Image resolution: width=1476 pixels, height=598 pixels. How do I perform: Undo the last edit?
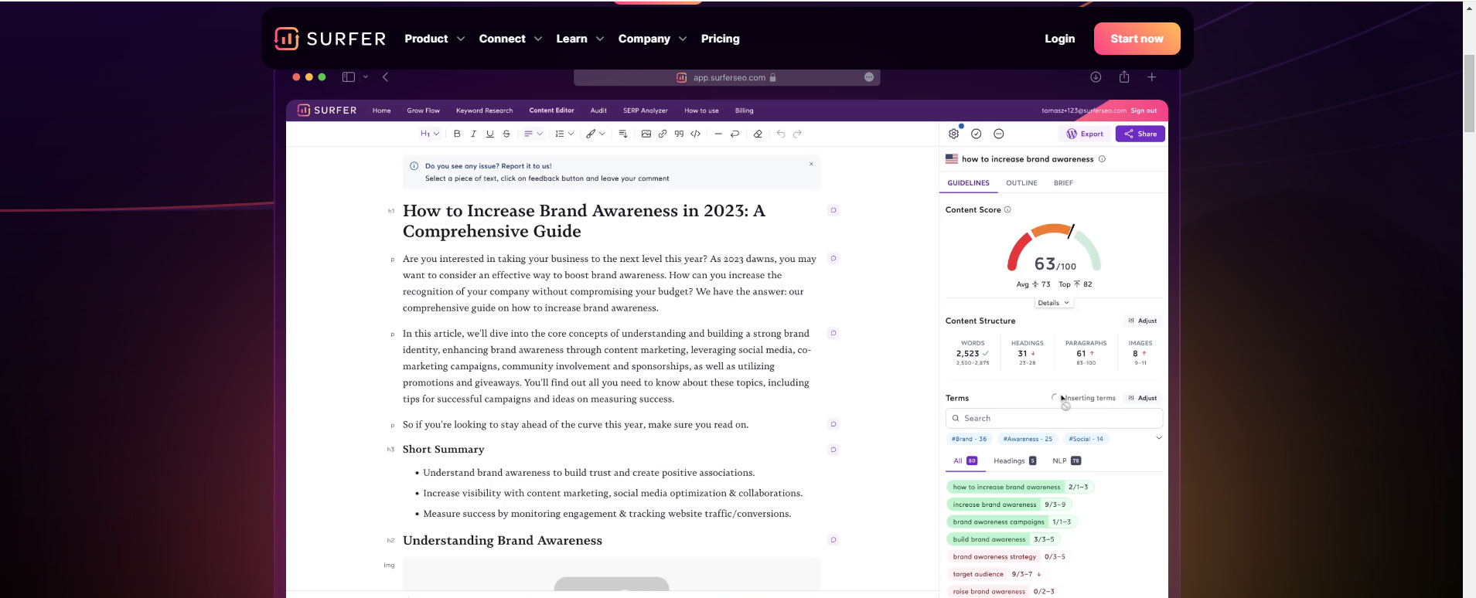(x=781, y=134)
